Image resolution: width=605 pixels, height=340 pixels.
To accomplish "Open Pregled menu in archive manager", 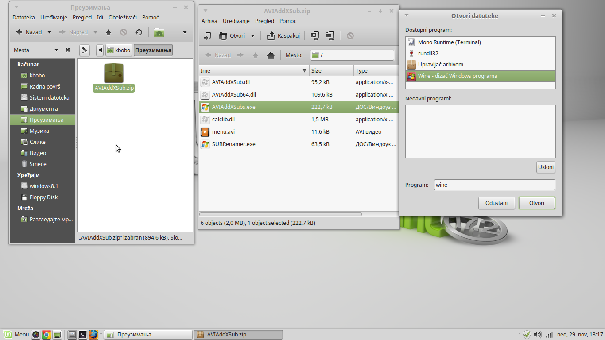I will pyautogui.click(x=265, y=21).
